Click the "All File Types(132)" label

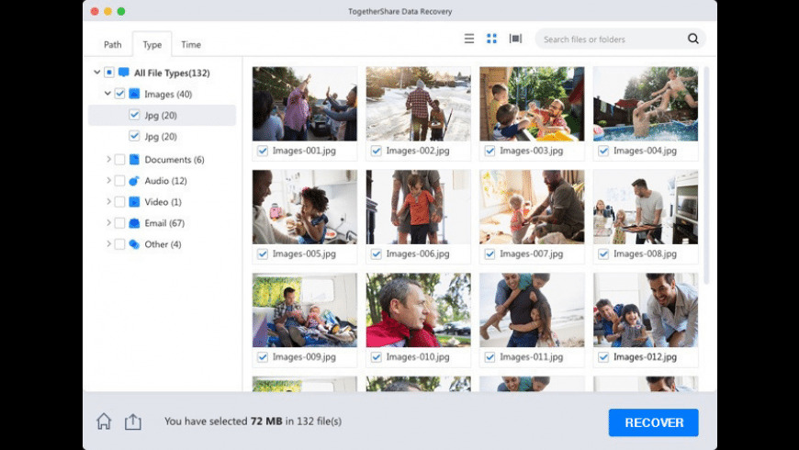[x=172, y=73]
